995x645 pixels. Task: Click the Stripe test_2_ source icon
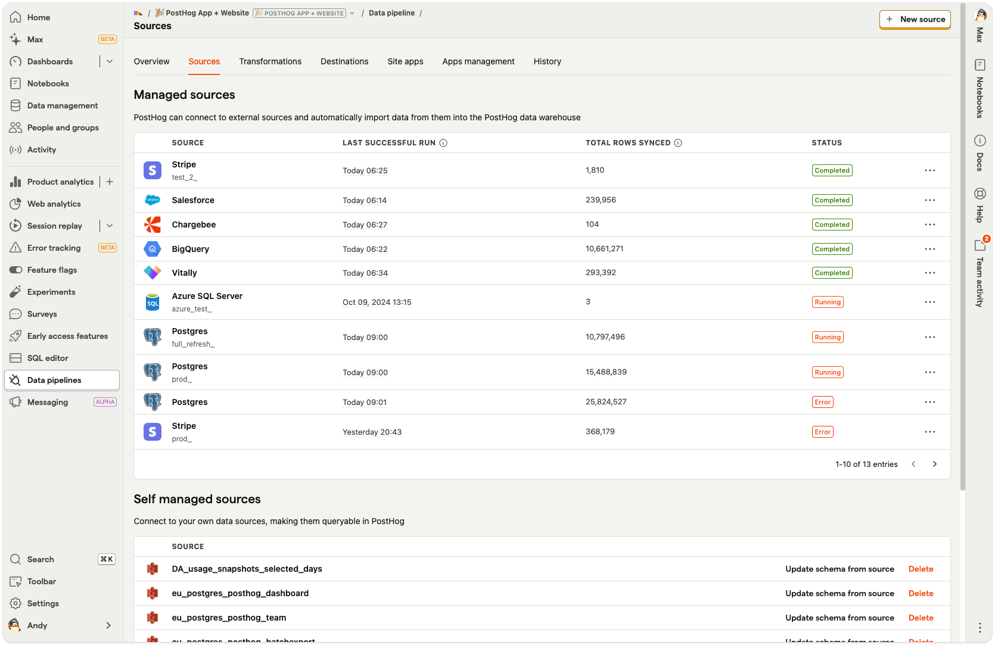pos(153,170)
